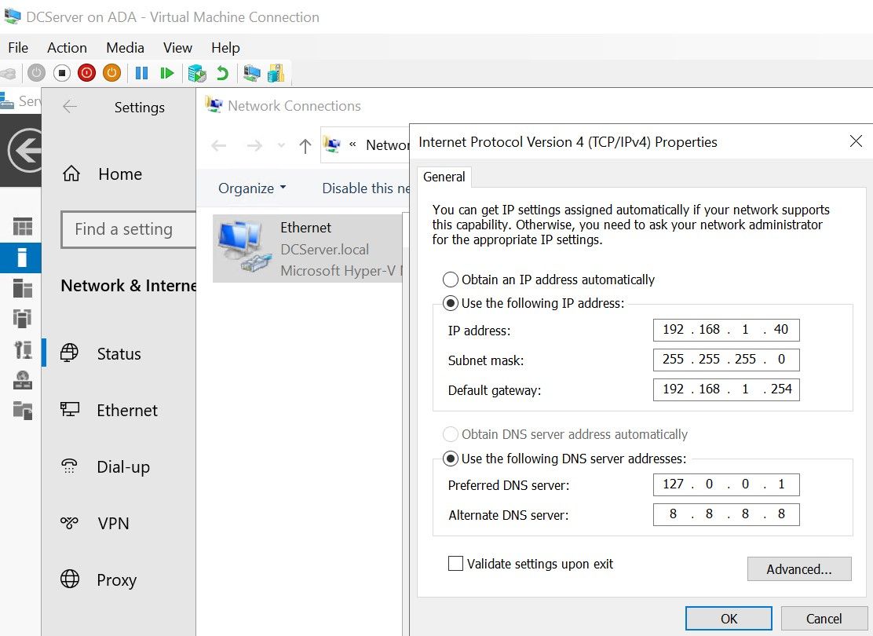Create a checkpoint using the toolbar icon
This screenshot has width=873, height=636.
pos(195,72)
